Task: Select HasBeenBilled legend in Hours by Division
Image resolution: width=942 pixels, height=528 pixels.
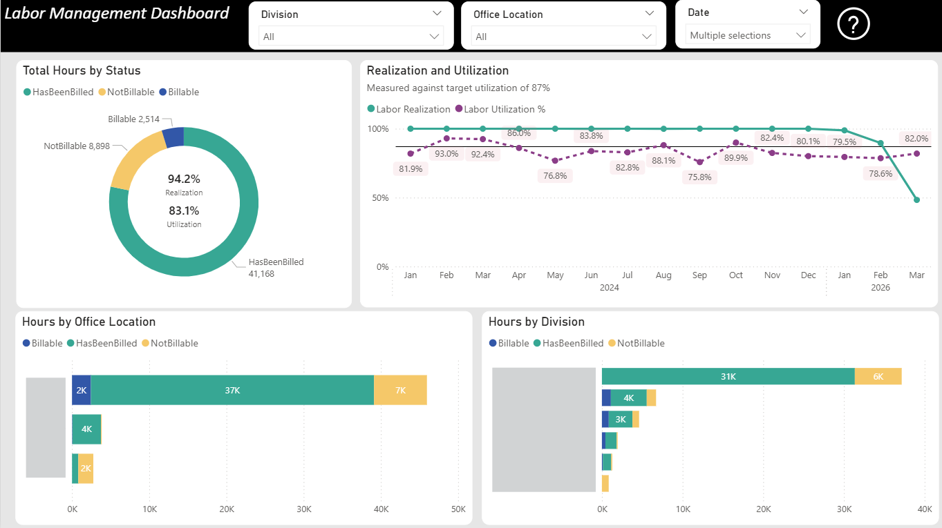Action: click(x=568, y=343)
